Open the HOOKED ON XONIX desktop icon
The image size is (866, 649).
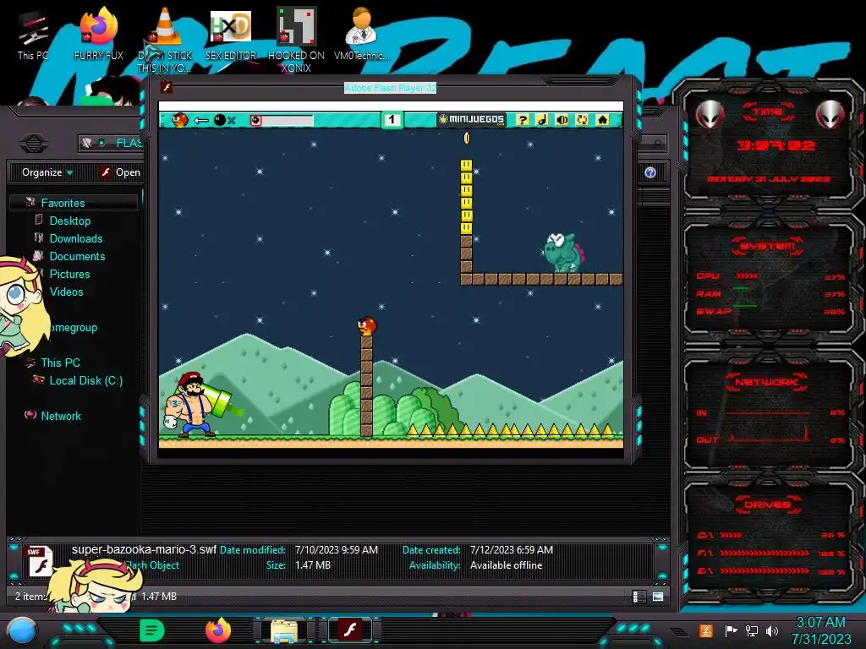click(296, 40)
